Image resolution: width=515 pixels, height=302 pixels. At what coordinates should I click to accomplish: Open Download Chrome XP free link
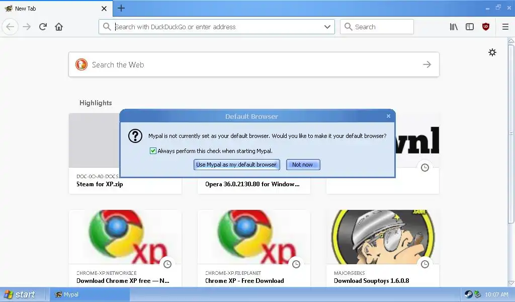pos(123,281)
